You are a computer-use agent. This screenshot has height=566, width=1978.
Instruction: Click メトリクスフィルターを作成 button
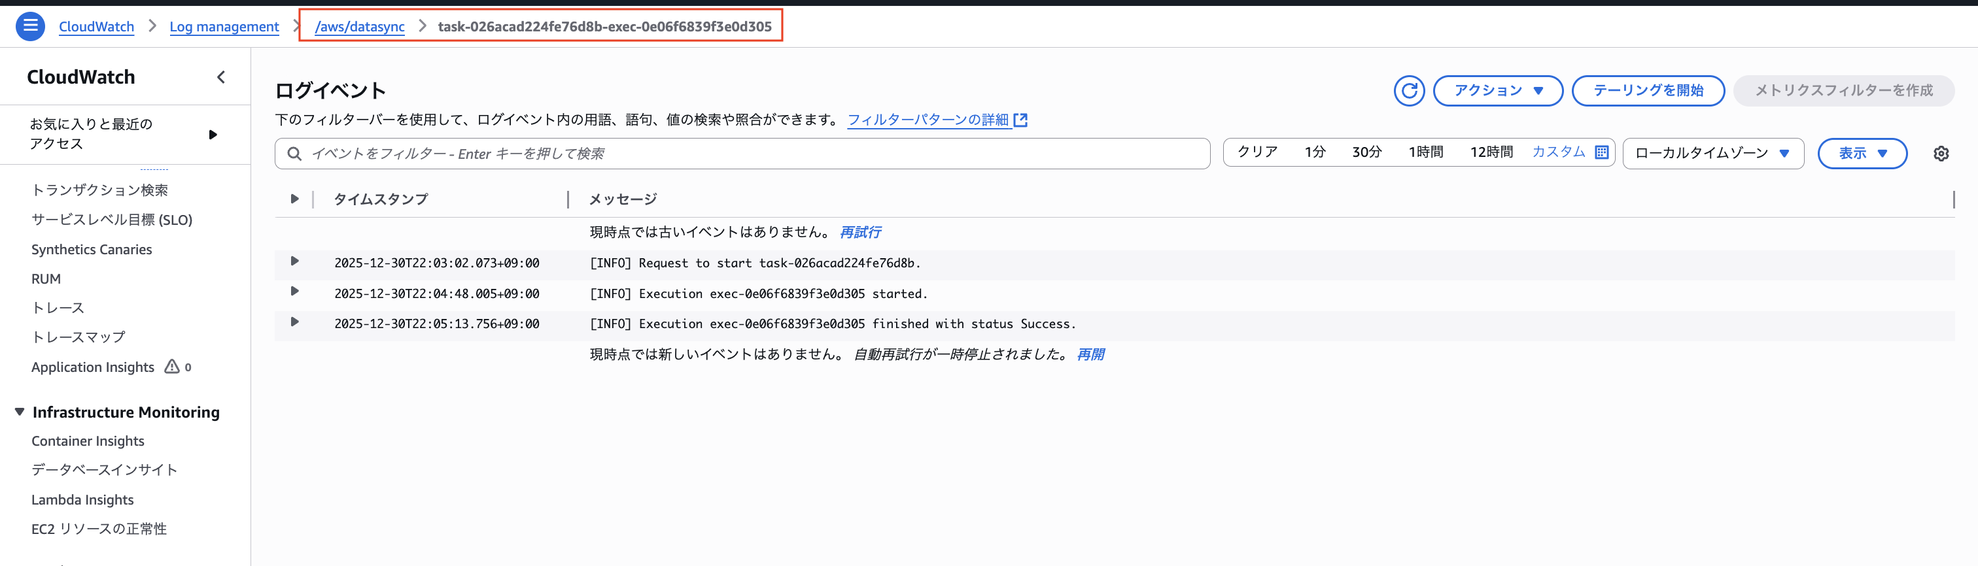(x=1844, y=90)
